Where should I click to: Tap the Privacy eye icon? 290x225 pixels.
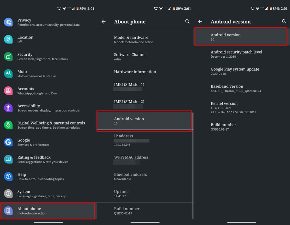click(8, 22)
